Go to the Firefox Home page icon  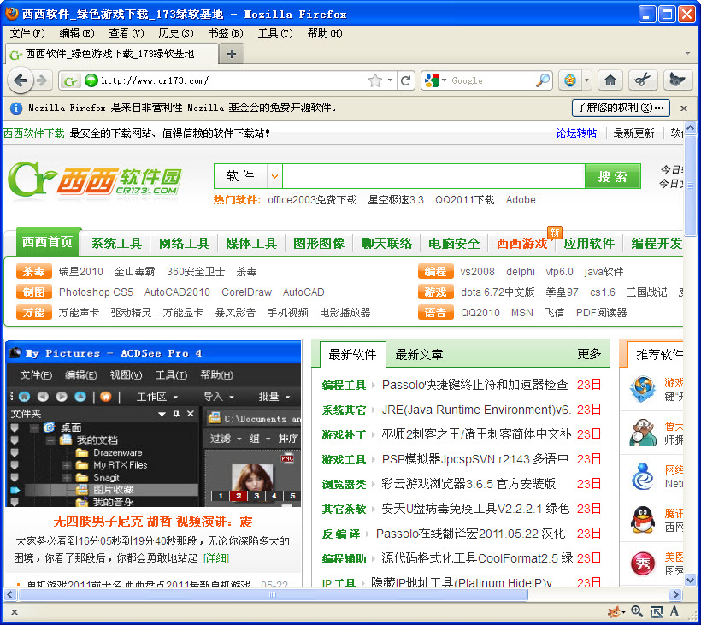click(610, 80)
